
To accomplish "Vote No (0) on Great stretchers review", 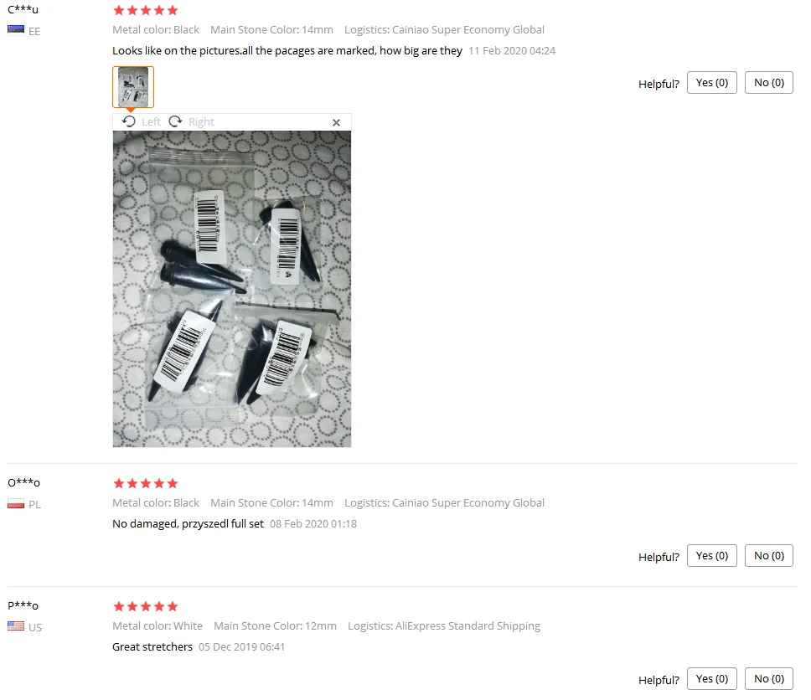I will (x=768, y=679).
